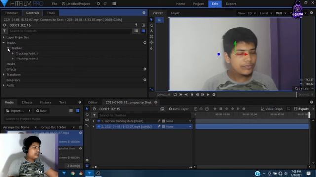The height and width of the screenshot is (177, 316).
Task: Open the Viewer zoom percentage dropdown
Action: click(304, 88)
